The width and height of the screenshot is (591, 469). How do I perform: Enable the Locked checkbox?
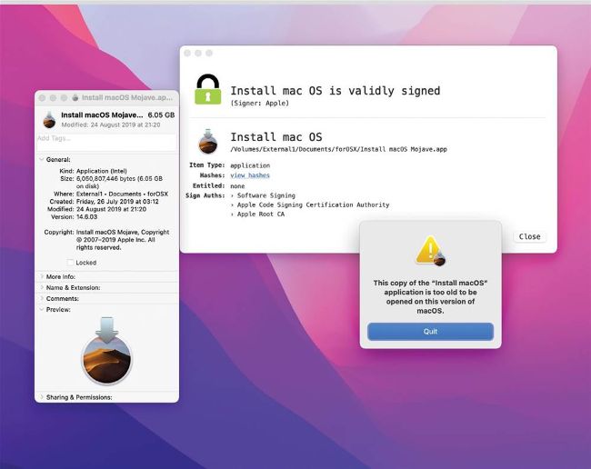[x=71, y=263]
